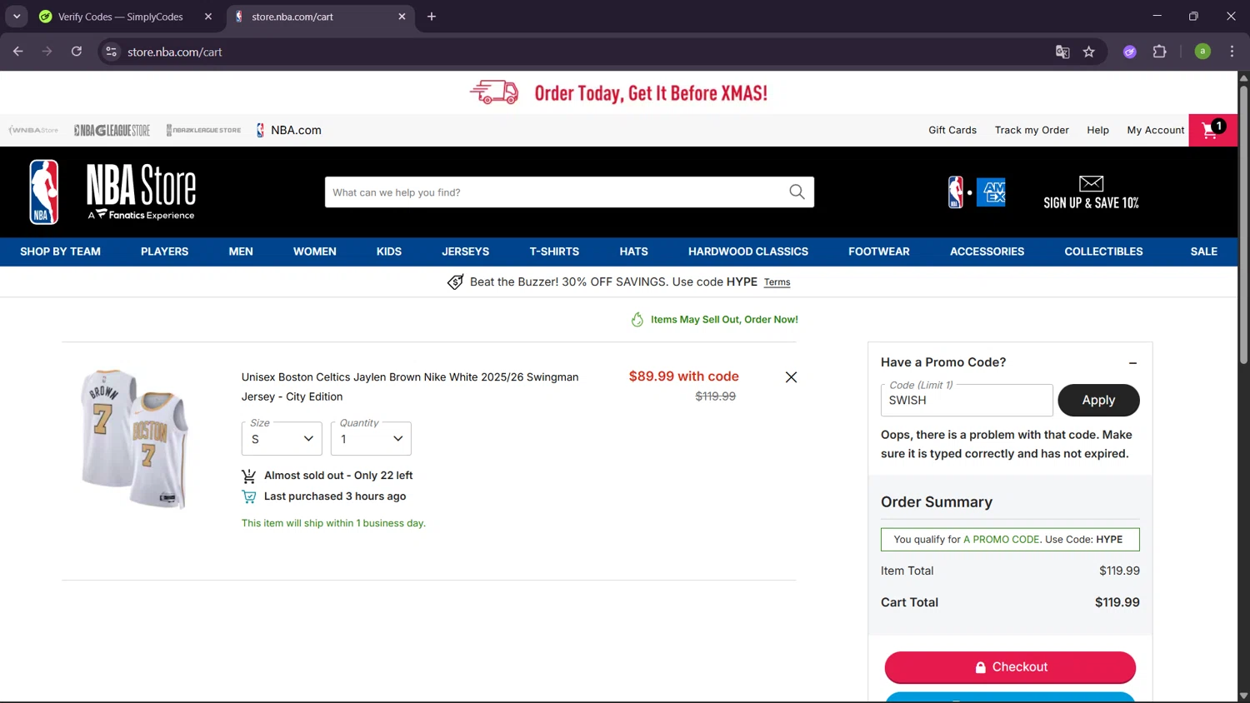Screen dimensions: 1250x703
Task: Click the translate page icon
Action: (x=1062, y=52)
